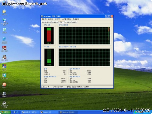Image resolution: width=152 pixels, height=114 pixels.
Task: Click the Show Desktop quick launch icon
Action: point(14,112)
